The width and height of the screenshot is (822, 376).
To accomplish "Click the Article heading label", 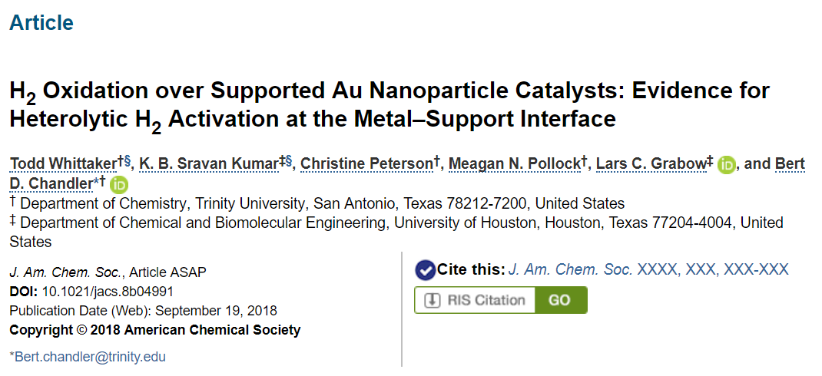I will click(41, 22).
